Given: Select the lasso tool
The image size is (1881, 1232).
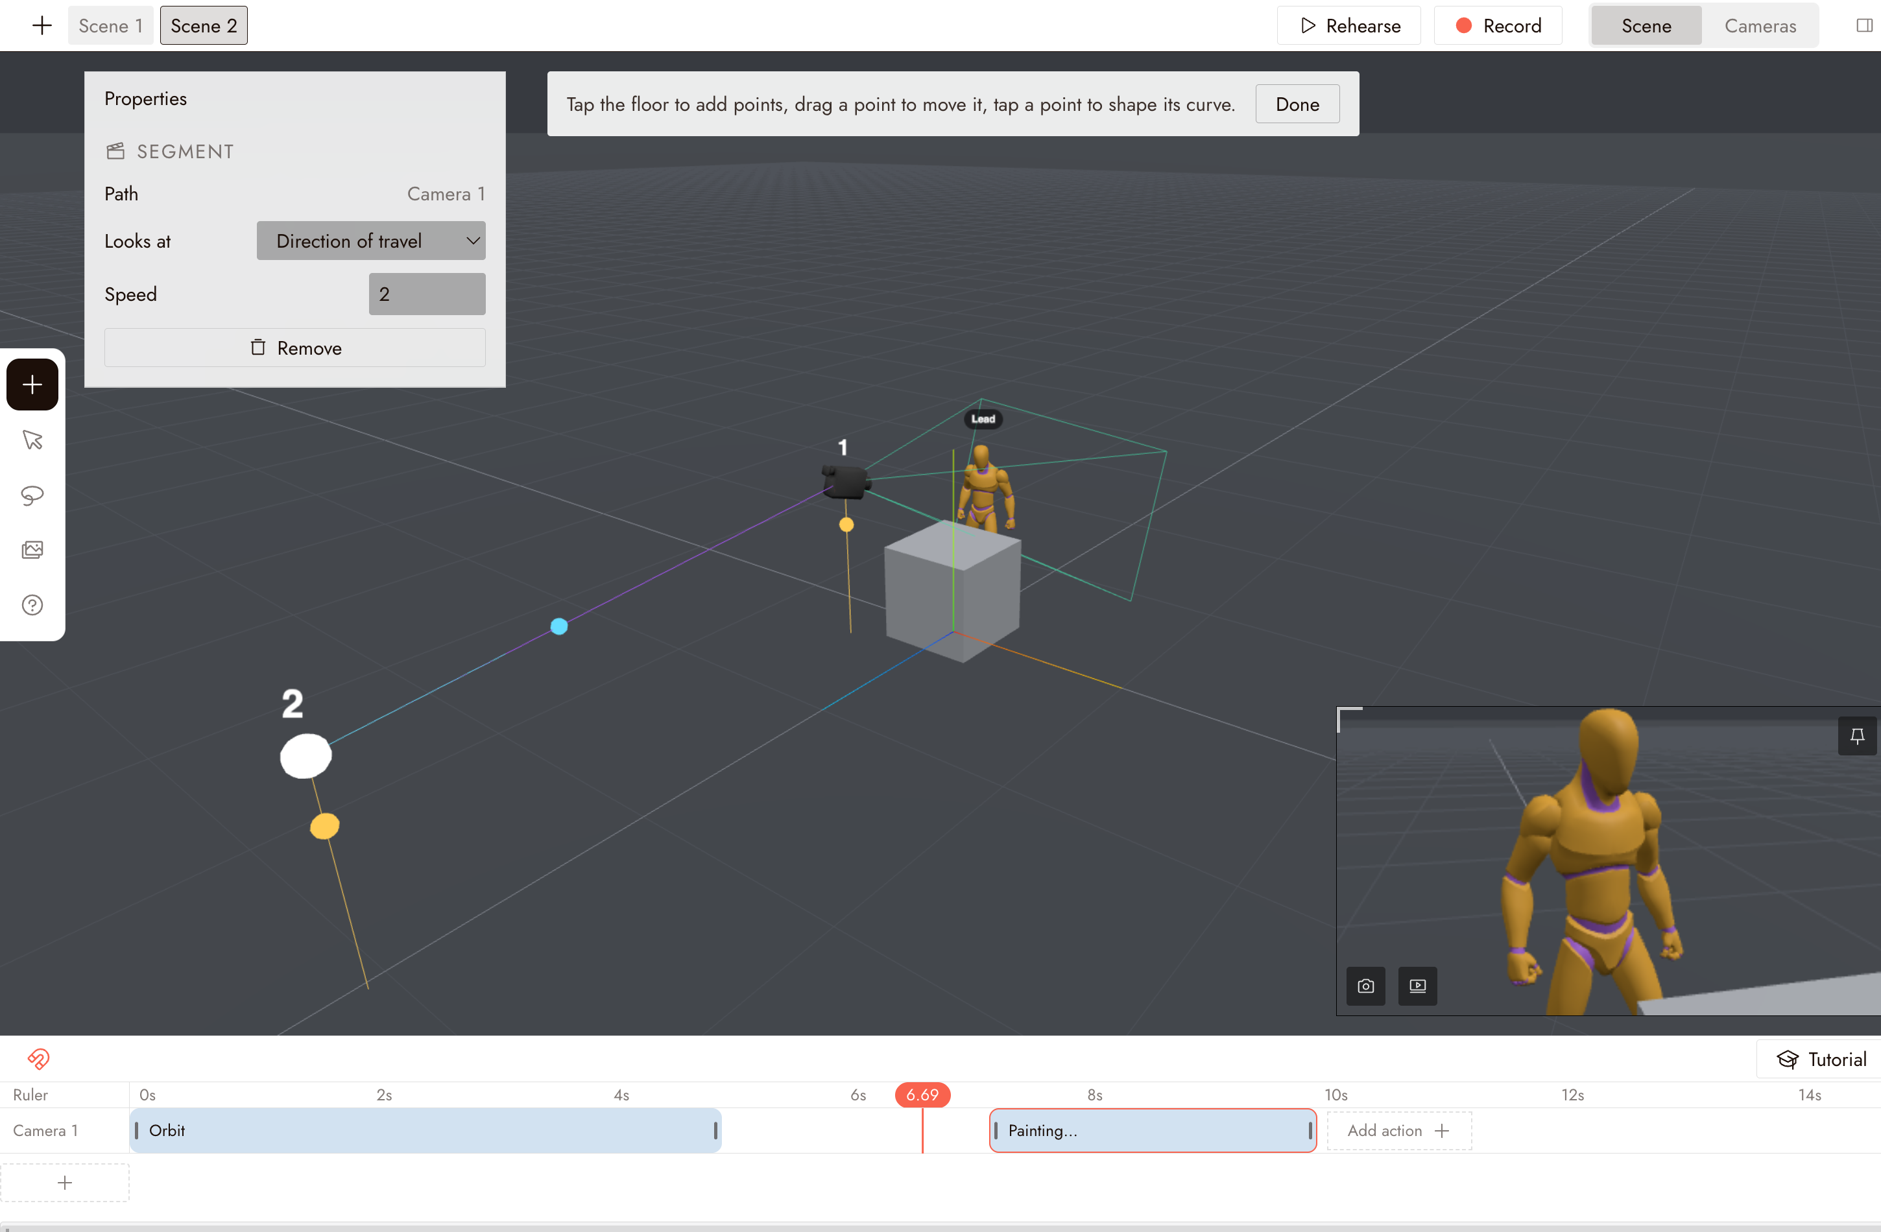Looking at the screenshot, I should point(32,495).
